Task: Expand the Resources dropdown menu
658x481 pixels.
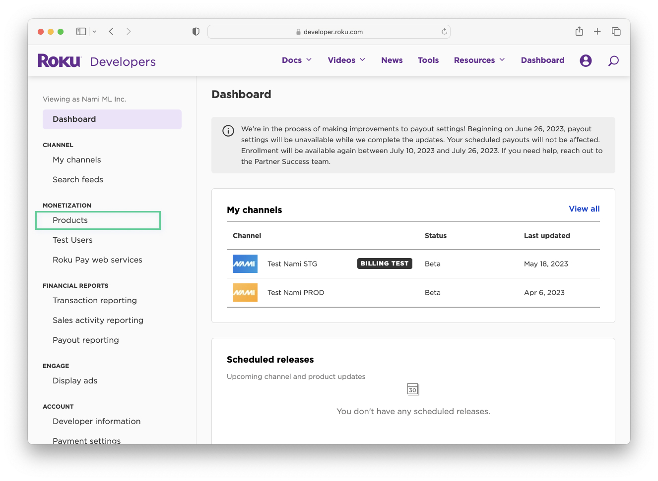Action: pyautogui.click(x=479, y=60)
